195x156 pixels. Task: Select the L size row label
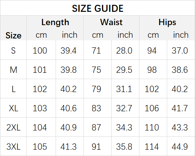tap(13, 89)
